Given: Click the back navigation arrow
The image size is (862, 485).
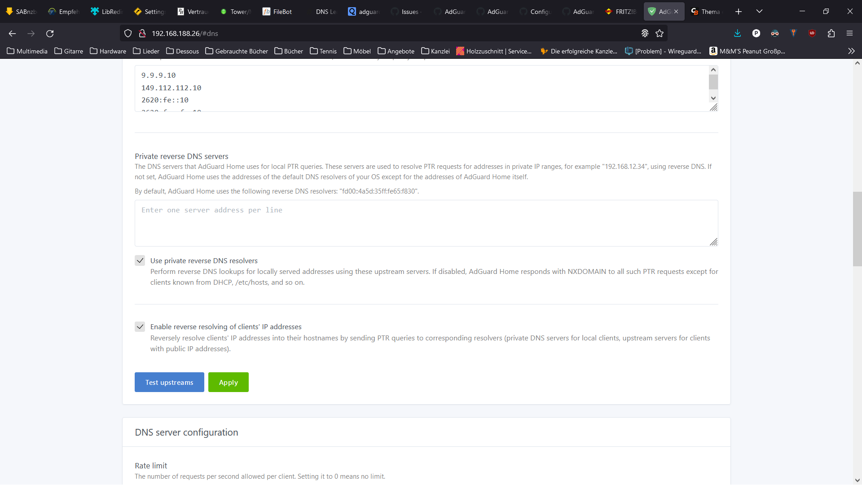Looking at the screenshot, I should 12,34.
